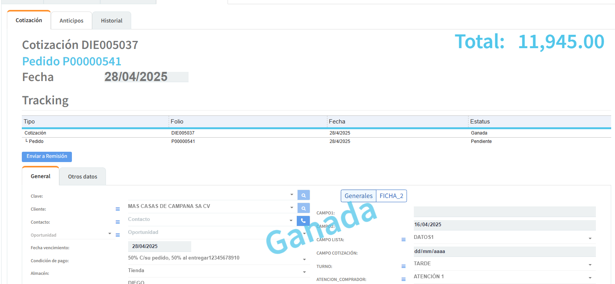Expand the TURNO dropdown showing TARDE
The image size is (615, 284).
click(590, 265)
